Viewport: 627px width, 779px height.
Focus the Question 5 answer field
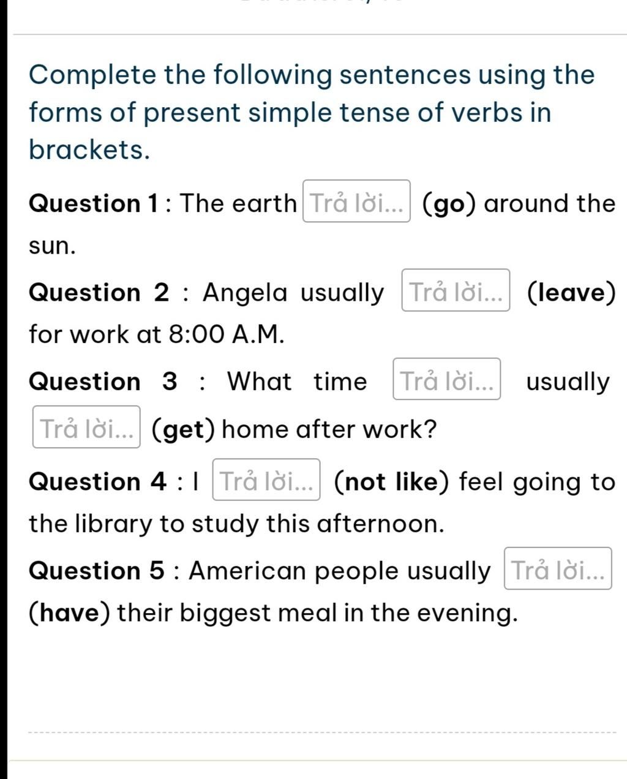(558, 568)
